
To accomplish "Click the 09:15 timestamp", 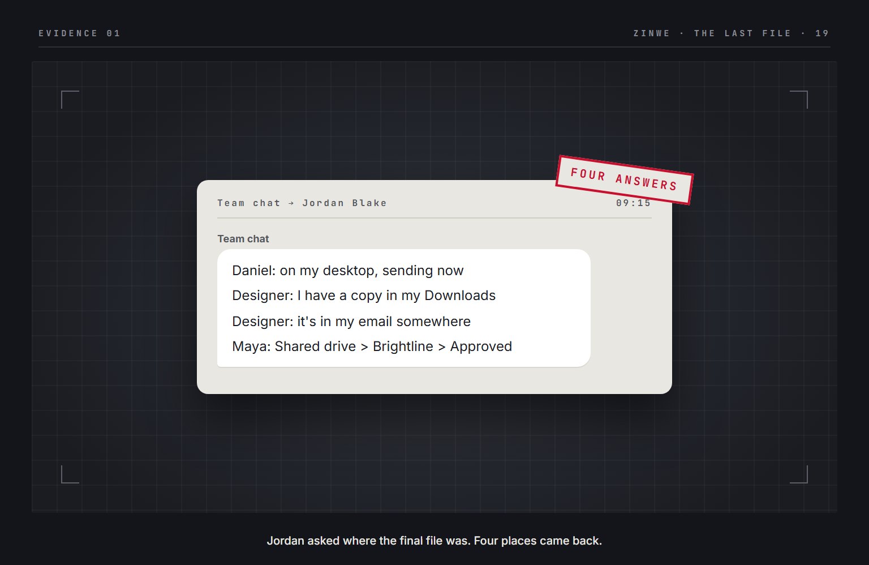I will tap(634, 203).
